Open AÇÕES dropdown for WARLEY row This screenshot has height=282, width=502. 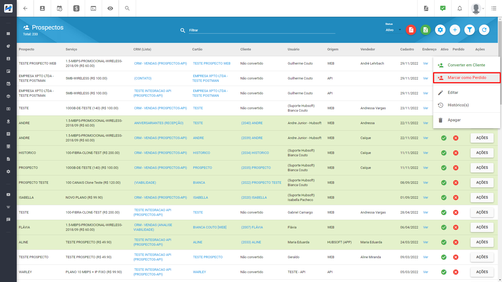482,272
